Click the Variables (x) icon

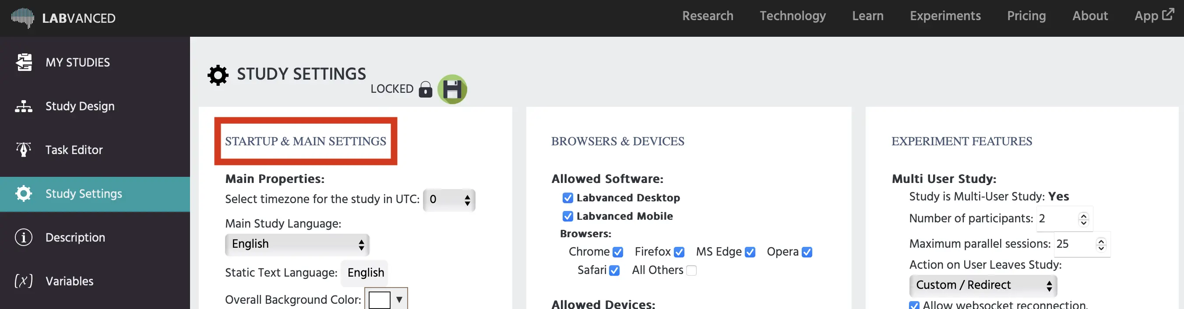24,281
